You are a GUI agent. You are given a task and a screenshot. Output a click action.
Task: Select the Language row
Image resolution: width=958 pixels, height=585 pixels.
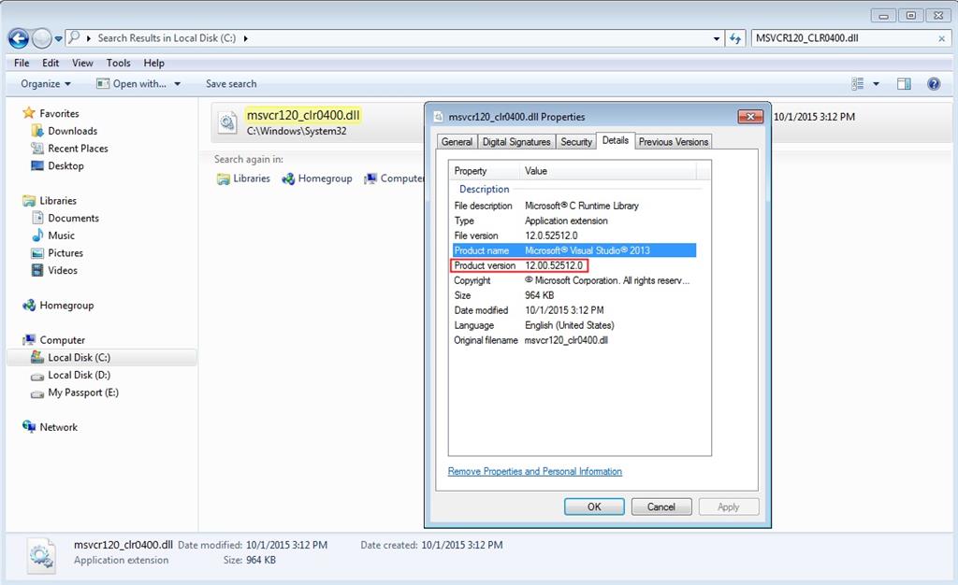[574, 325]
